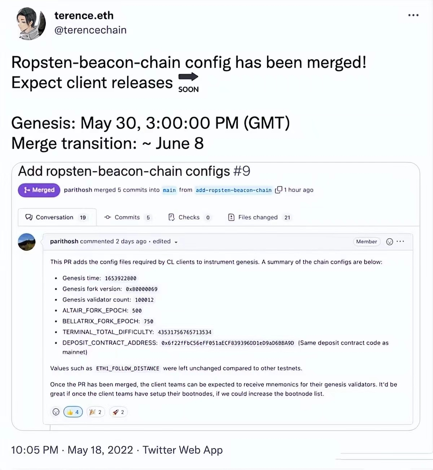
Task: Click the branch icon next to Commits
Action: (x=107, y=217)
